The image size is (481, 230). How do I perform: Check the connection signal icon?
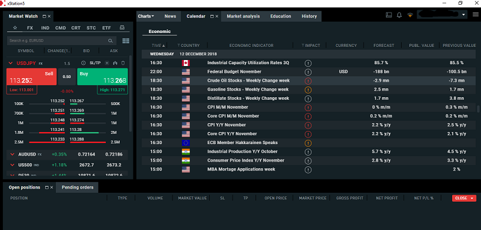[x=410, y=14]
